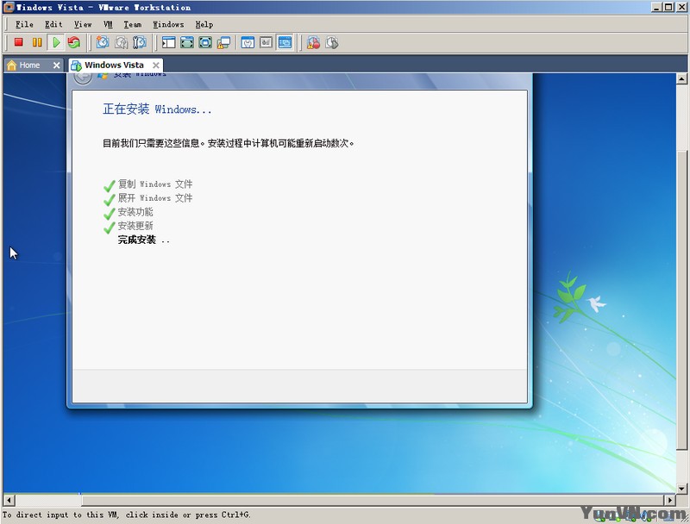Image resolution: width=690 pixels, height=524 pixels.
Task: Open the Help menu
Action: (x=204, y=25)
